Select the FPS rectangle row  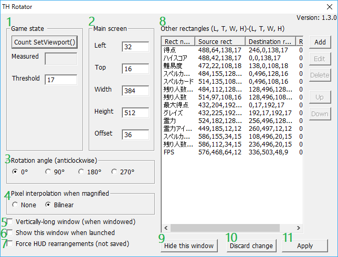[233, 152]
